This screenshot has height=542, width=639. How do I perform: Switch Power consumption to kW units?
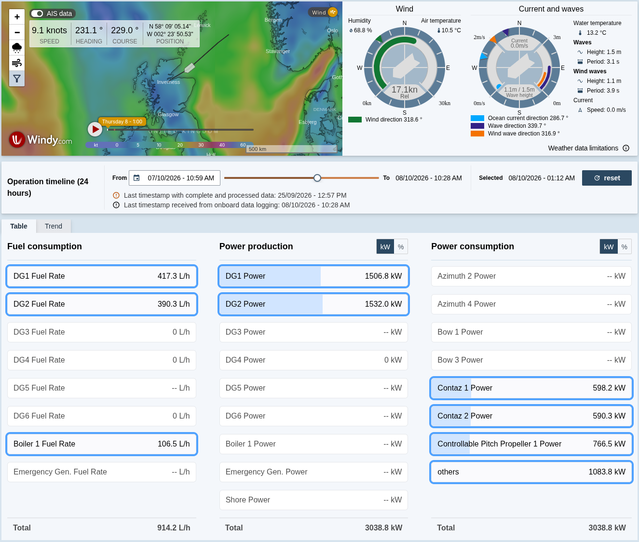tap(609, 246)
